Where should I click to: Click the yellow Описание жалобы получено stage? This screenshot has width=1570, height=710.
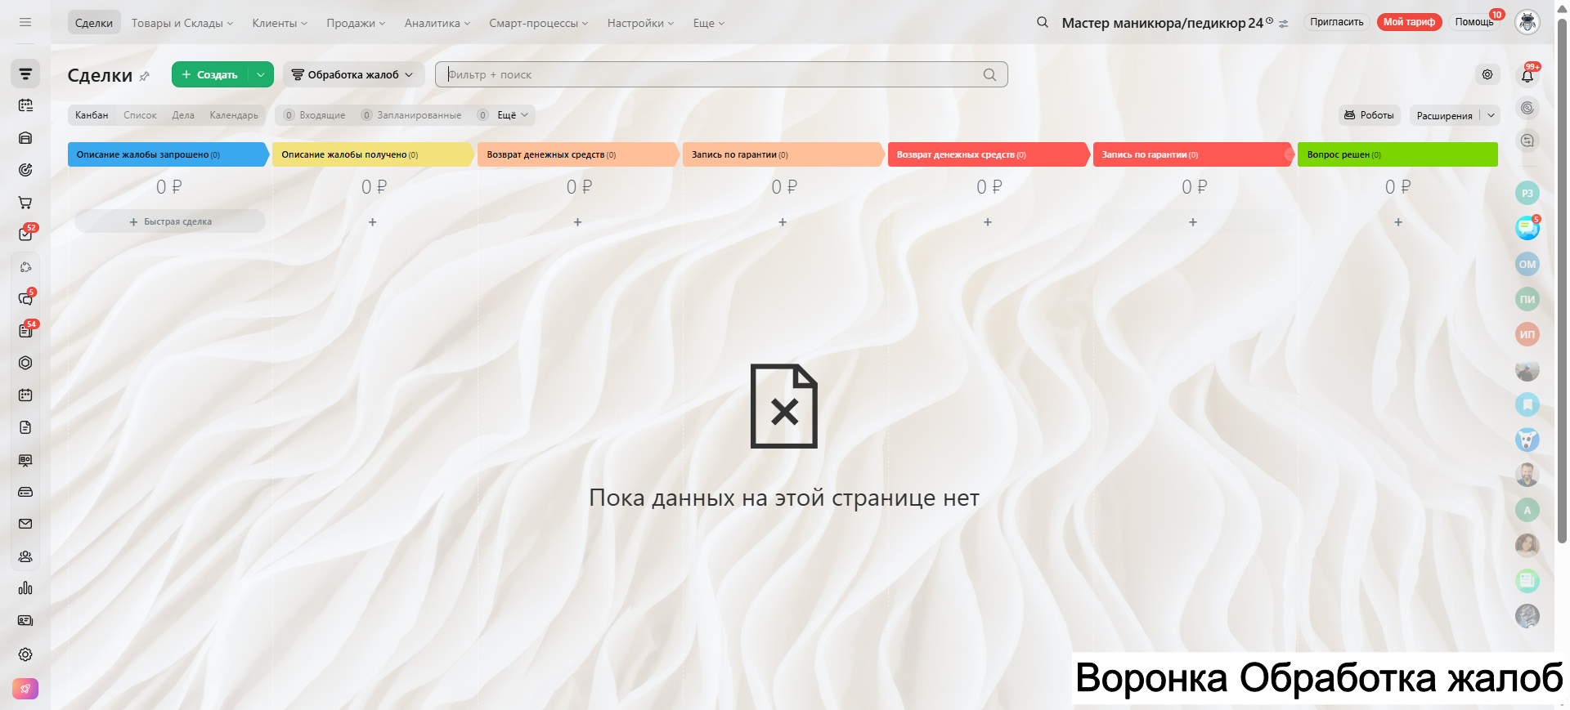point(374,154)
